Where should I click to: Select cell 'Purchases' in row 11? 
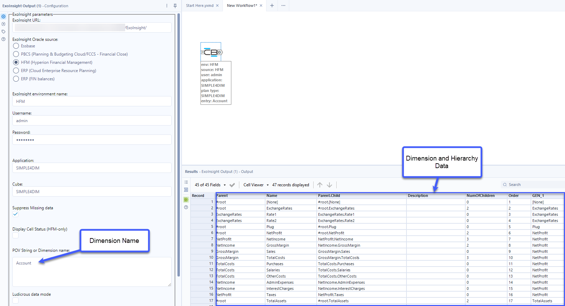click(291, 264)
